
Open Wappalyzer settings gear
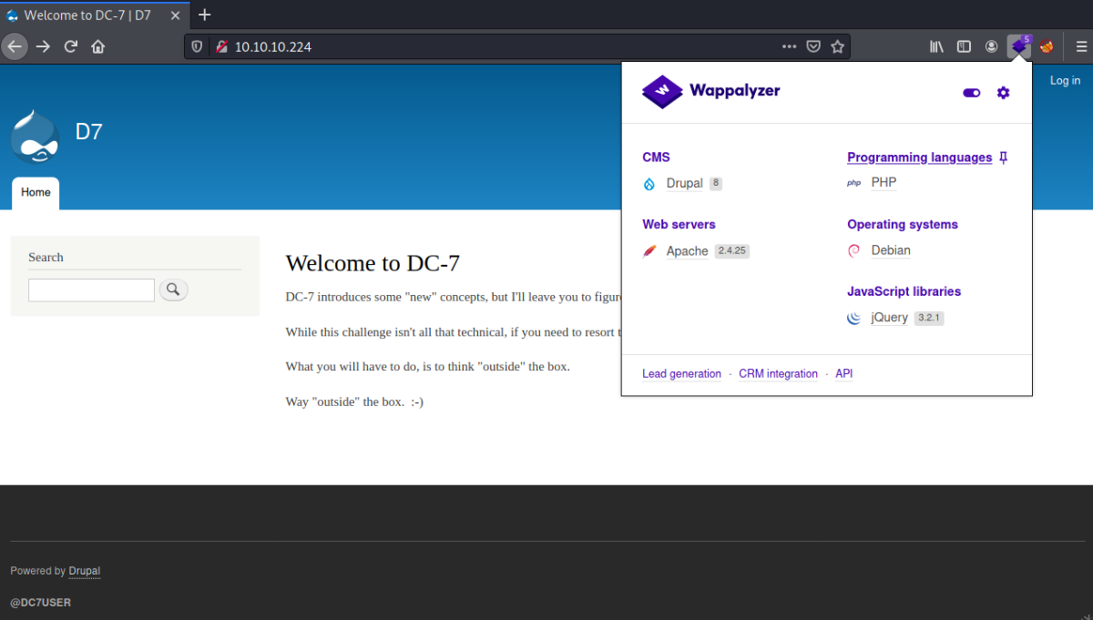(1003, 92)
